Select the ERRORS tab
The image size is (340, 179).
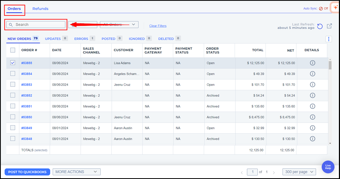pos(81,39)
